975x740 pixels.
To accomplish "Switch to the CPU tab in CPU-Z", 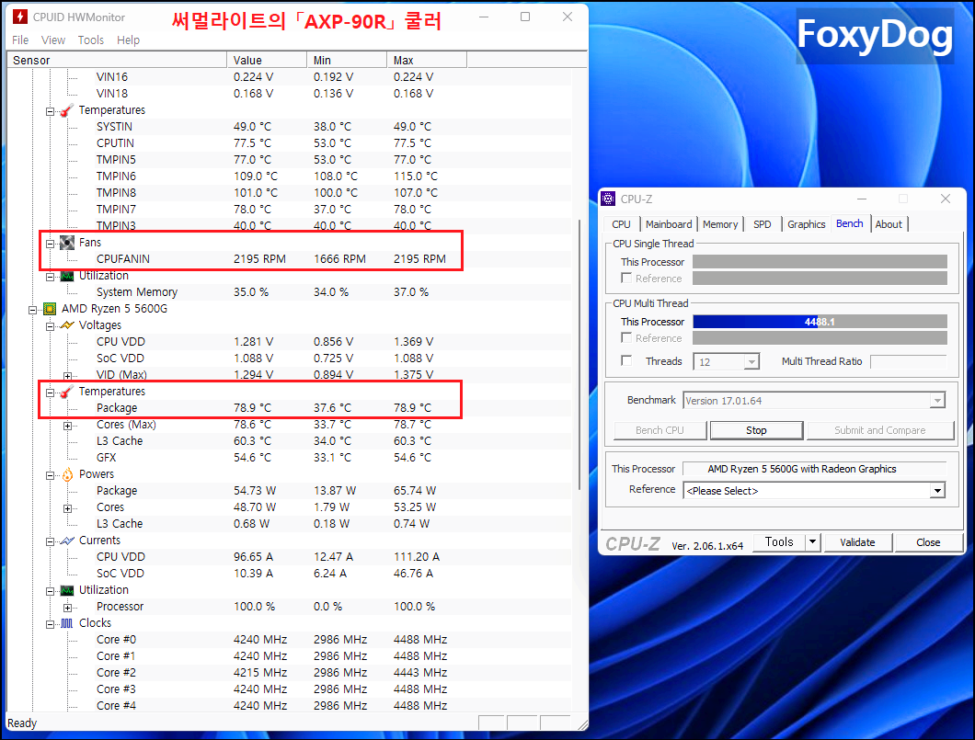I will 621,224.
